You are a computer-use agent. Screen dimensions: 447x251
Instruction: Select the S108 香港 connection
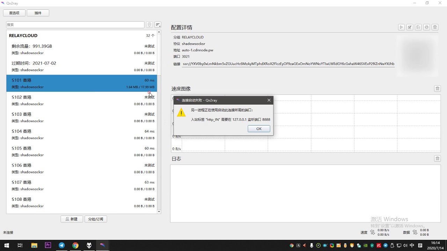coord(82,203)
